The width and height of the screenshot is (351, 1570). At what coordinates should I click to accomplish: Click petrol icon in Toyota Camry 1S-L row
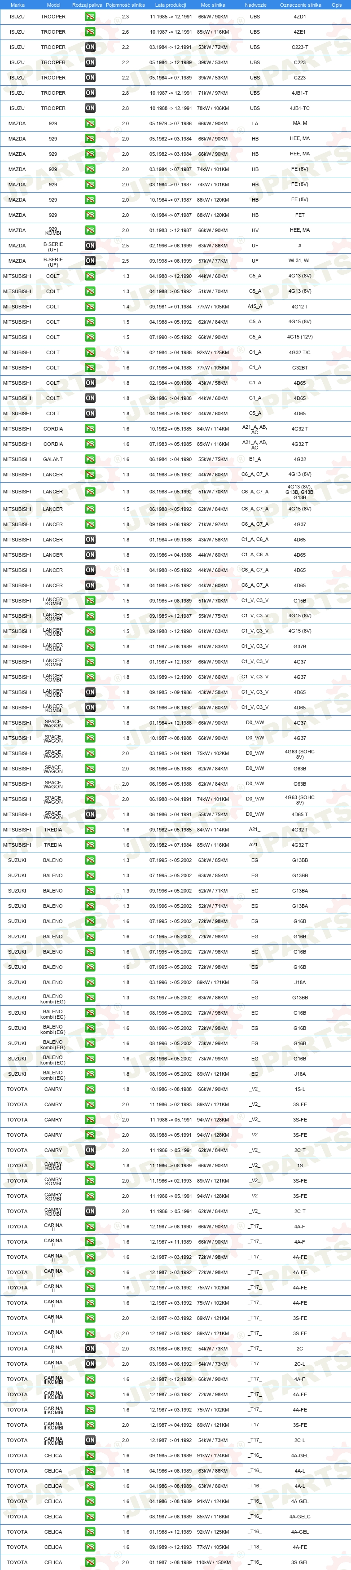(90, 1089)
